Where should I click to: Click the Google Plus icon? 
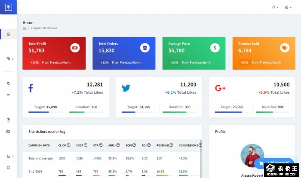[x=220, y=88]
